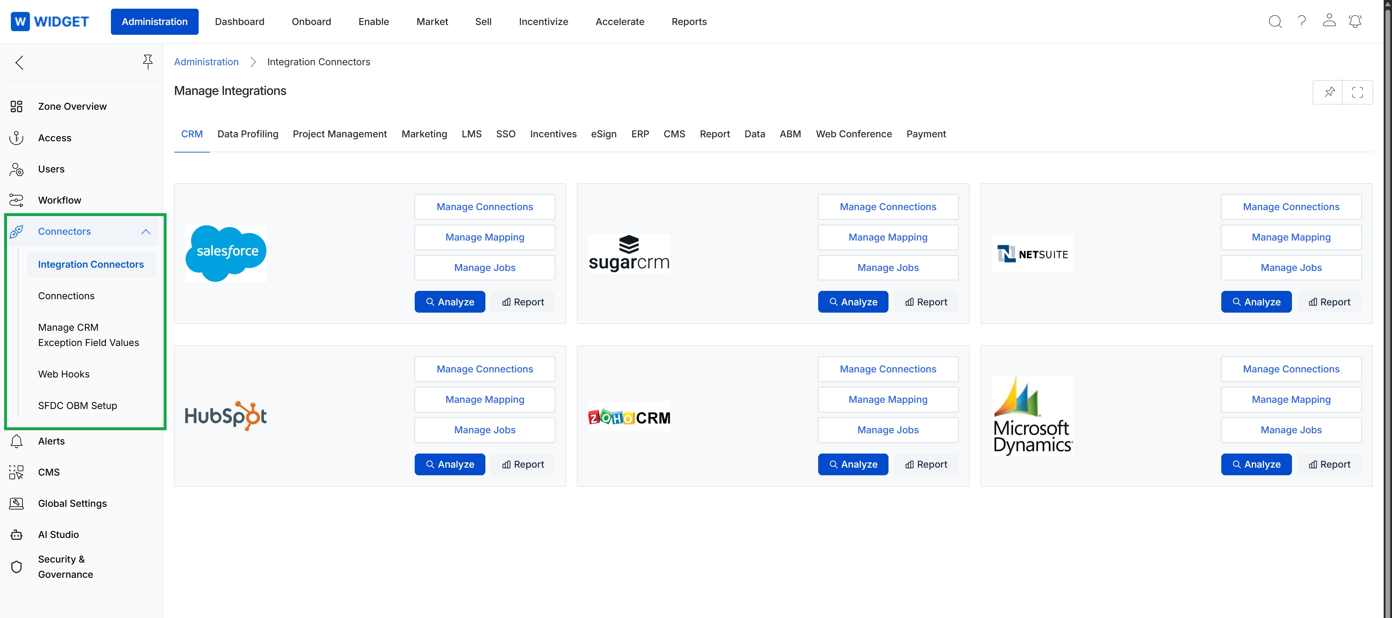Open the Reports top menu
Viewport: 1392px width, 618px height.
tap(689, 22)
